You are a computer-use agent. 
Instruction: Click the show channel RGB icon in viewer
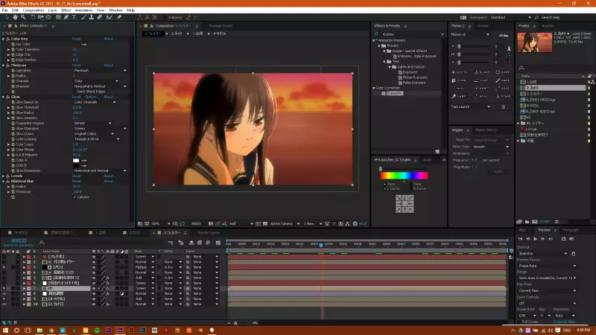coord(224,224)
